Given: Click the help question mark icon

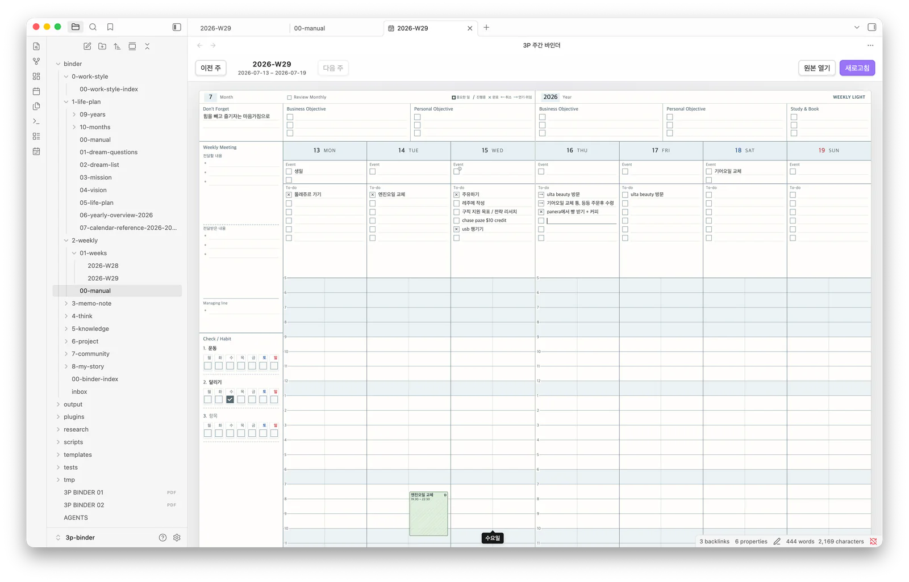Looking at the screenshot, I should pyautogui.click(x=162, y=537).
